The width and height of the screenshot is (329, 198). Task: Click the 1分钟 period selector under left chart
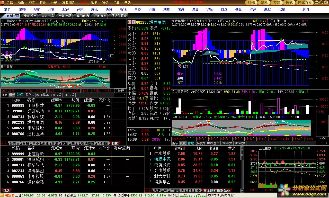(120, 91)
